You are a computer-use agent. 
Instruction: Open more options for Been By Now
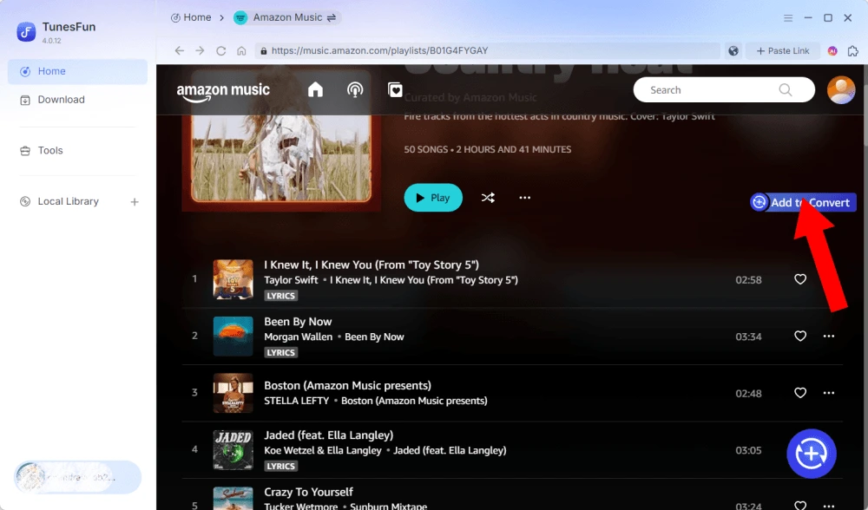pyautogui.click(x=829, y=337)
